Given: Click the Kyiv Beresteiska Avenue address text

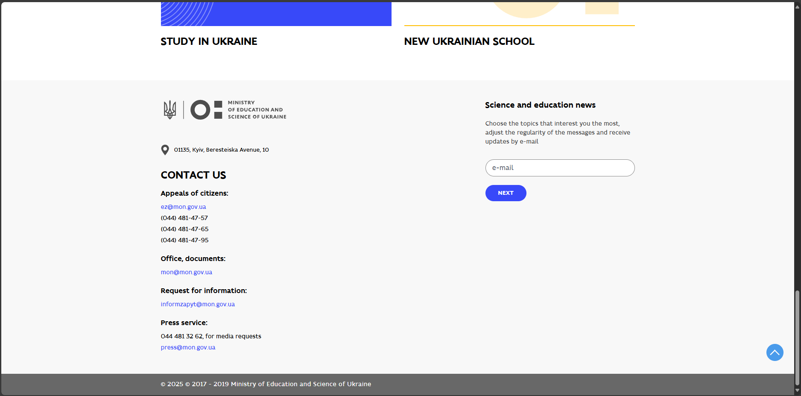Looking at the screenshot, I should 221,150.
